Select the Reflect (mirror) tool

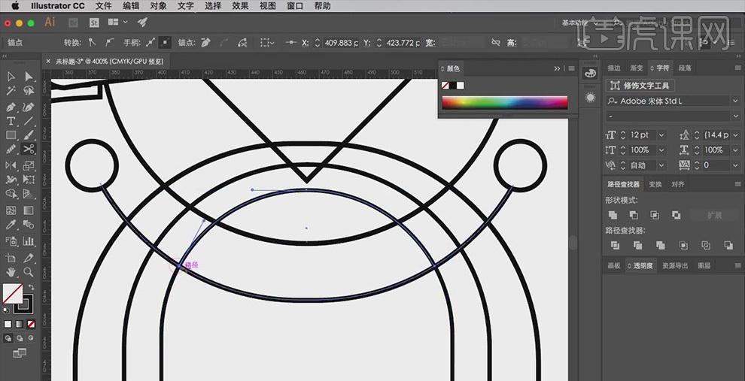pyautogui.click(x=11, y=165)
